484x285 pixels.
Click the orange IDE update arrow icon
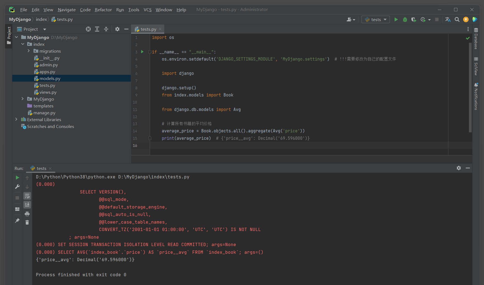(x=466, y=19)
